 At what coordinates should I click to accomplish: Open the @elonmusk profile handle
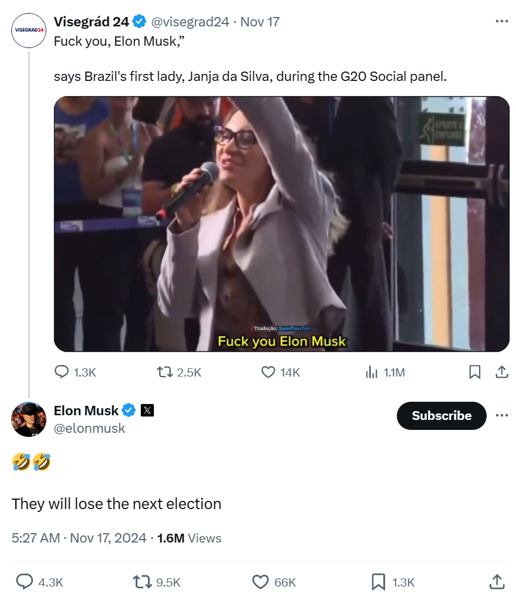(x=89, y=428)
